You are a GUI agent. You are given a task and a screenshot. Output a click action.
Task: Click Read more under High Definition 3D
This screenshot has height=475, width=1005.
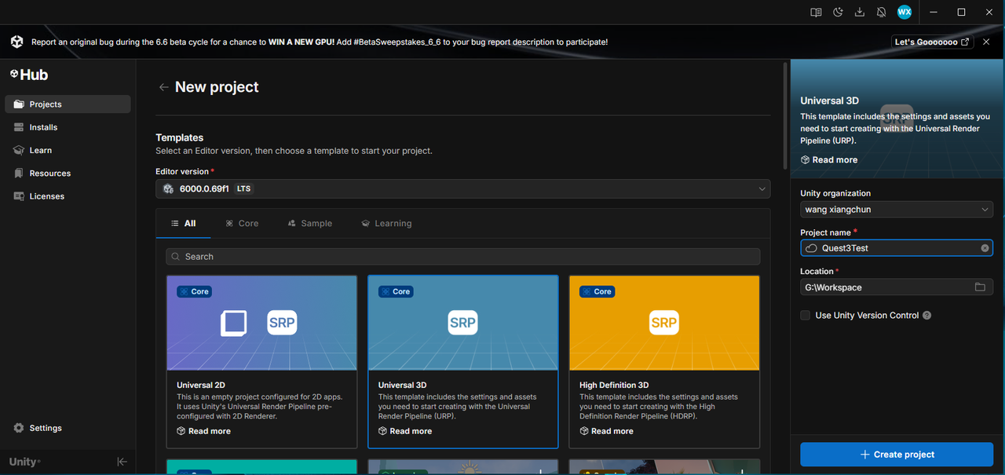pyautogui.click(x=606, y=431)
